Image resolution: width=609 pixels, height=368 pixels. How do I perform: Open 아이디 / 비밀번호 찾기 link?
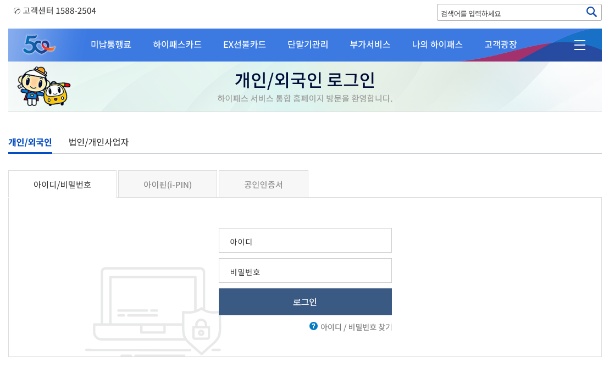click(x=356, y=327)
